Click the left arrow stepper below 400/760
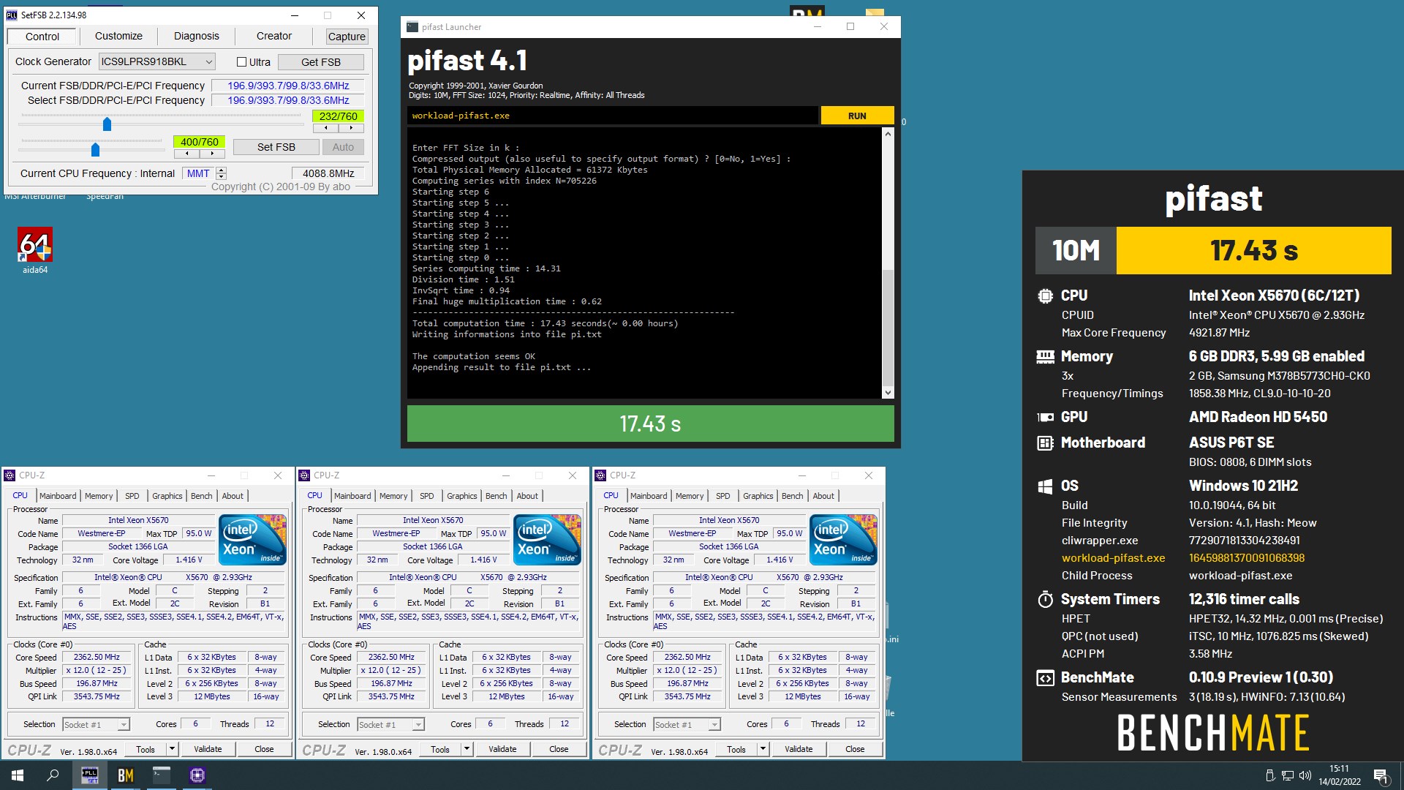1404x790 pixels. [187, 154]
